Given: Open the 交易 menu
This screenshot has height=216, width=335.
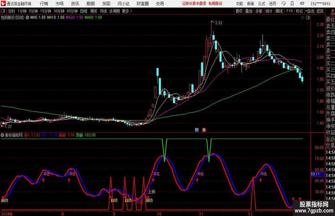Looking at the screenshot, I should pos(160,4).
